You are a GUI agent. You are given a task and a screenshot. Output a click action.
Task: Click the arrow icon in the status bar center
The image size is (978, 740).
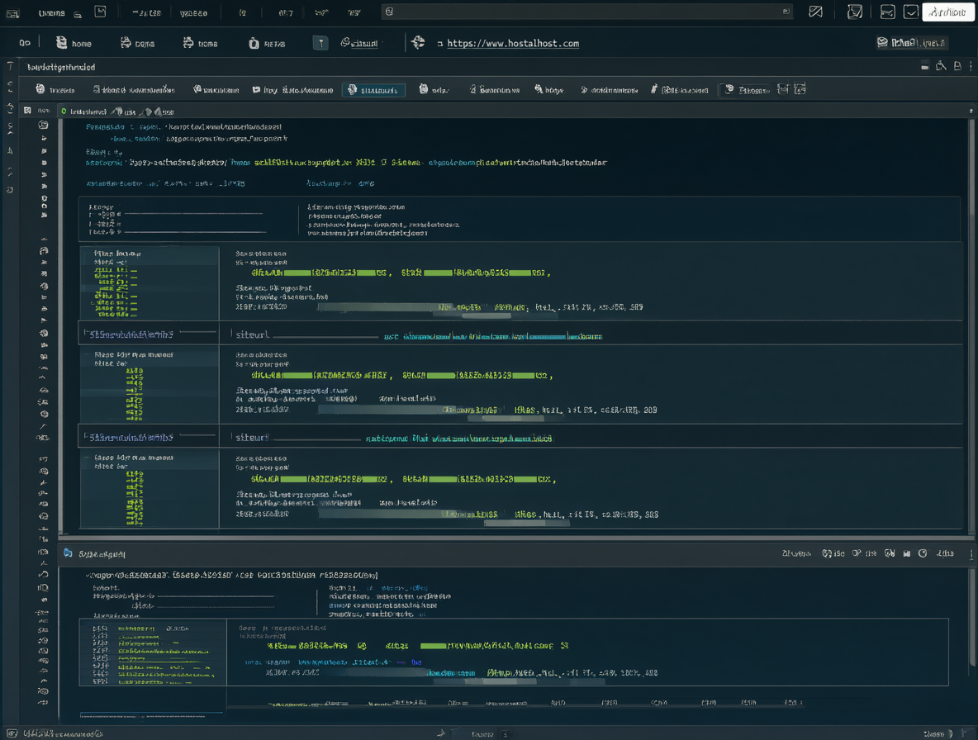(441, 733)
